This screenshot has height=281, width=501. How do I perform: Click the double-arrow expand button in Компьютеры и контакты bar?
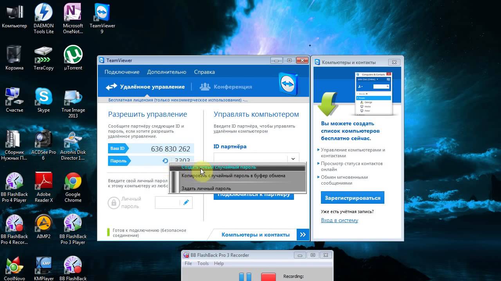[303, 235]
